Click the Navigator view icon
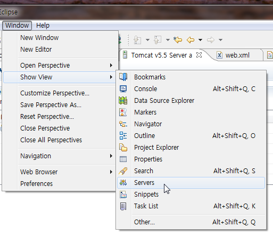This screenshot has height=235, width=273. 123,124
